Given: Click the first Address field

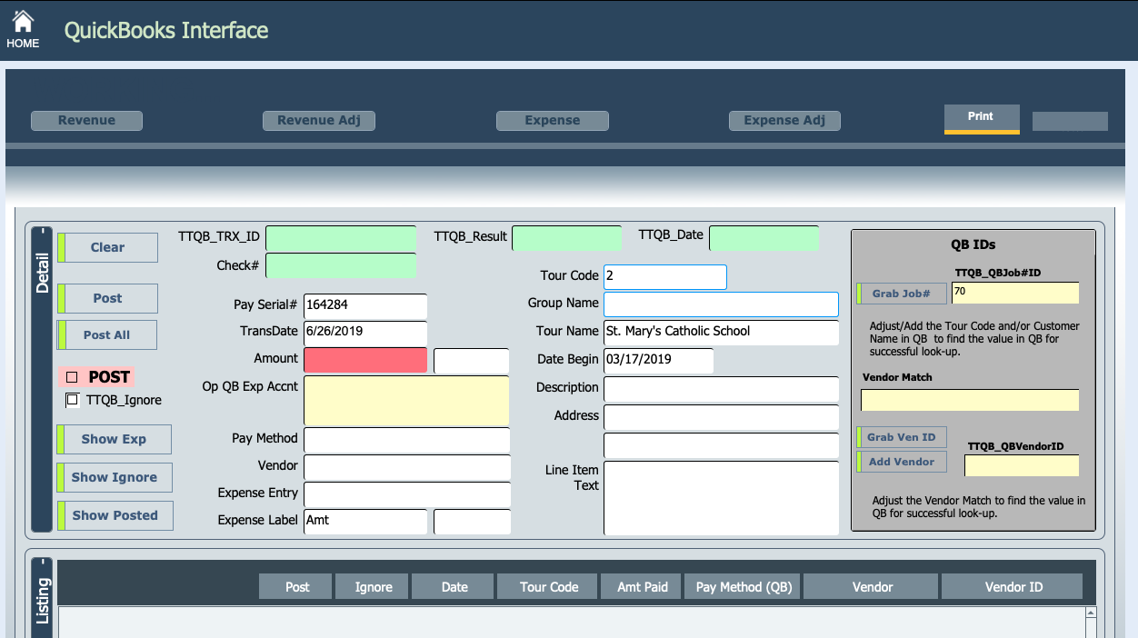Looking at the screenshot, I should pyautogui.click(x=721, y=417).
